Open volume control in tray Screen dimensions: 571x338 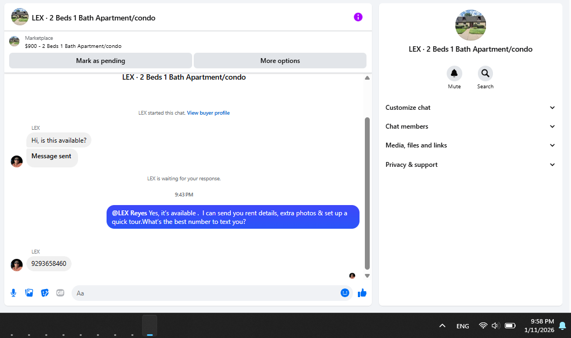495,326
